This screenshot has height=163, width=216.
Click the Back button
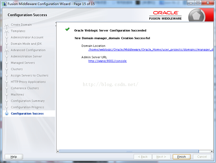(143, 157)
